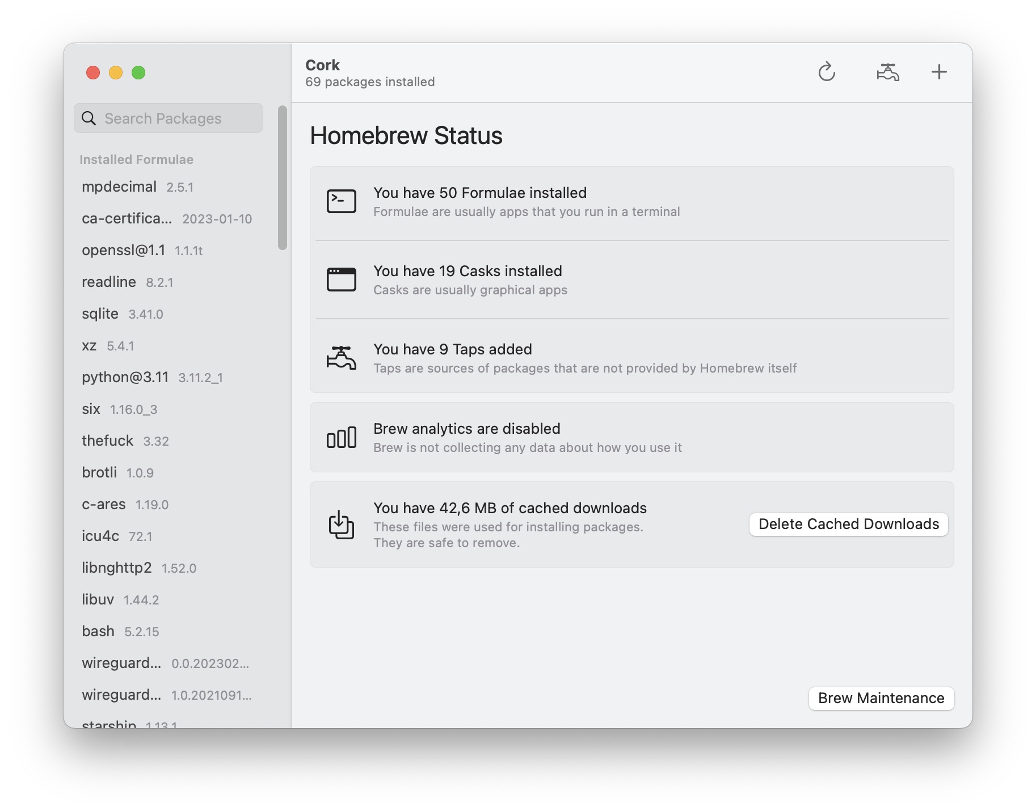Screen dimensions: 1036x812
Task: Minimize the window with yellow button
Action: [116, 73]
